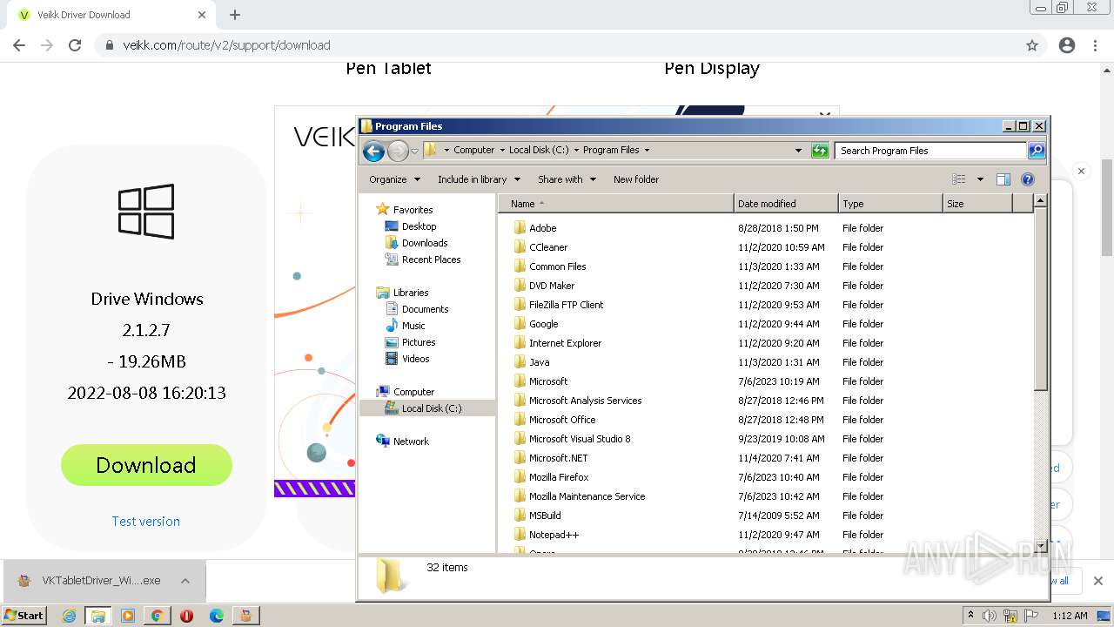Click the volume icon in the system tray
1114x627 pixels.
[x=990, y=616]
